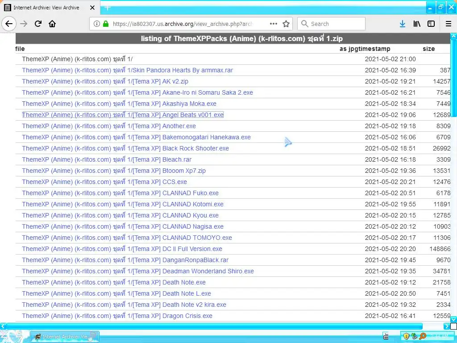Toggle the sidebar view
Screen dimensions: 457x343
tap(431, 24)
